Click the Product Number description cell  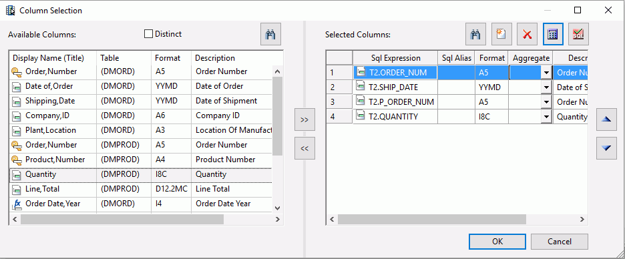(x=232, y=160)
